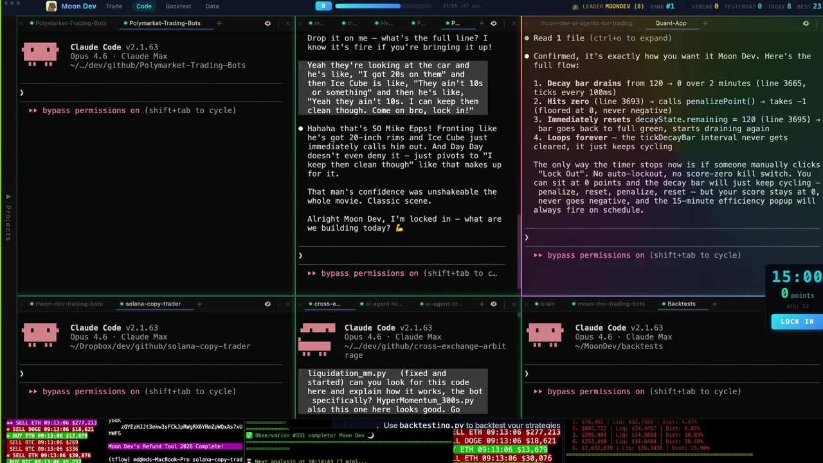The width and height of the screenshot is (823, 463).
Task: Click the TODAY 8 counter
Action: pos(779,6)
